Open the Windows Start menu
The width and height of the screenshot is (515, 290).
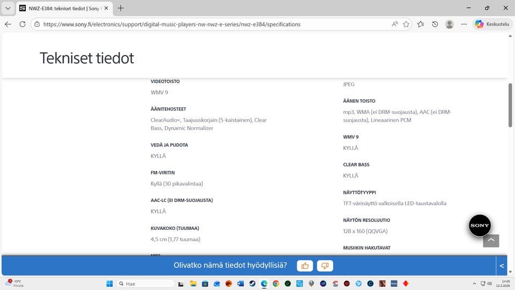[x=109, y=284]
